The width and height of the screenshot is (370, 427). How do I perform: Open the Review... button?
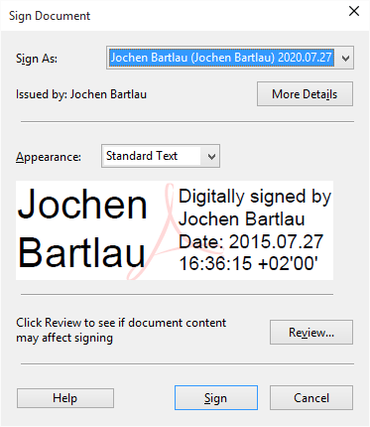[311, 332]
